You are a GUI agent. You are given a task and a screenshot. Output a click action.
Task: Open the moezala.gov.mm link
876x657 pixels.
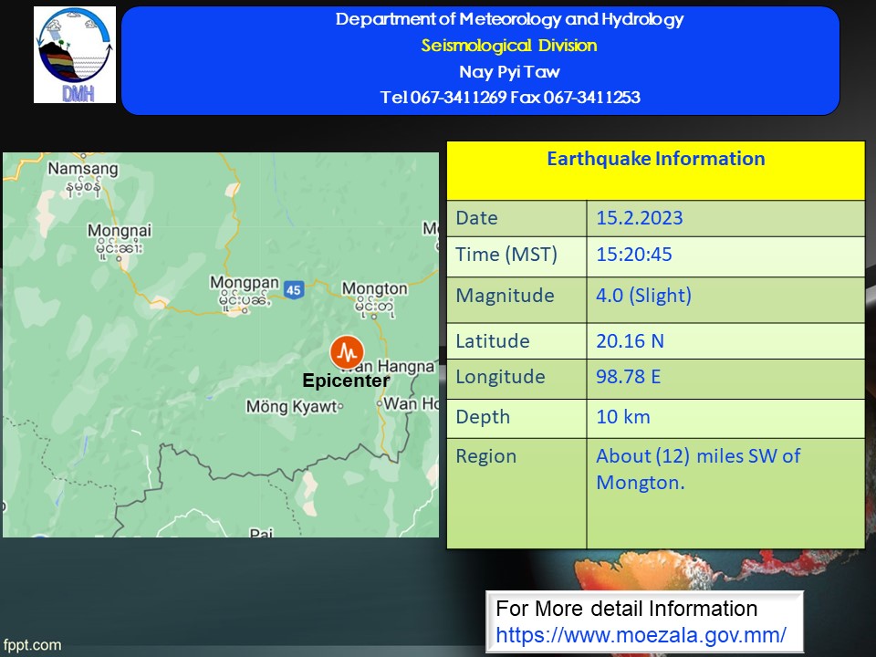coord(641,635)
